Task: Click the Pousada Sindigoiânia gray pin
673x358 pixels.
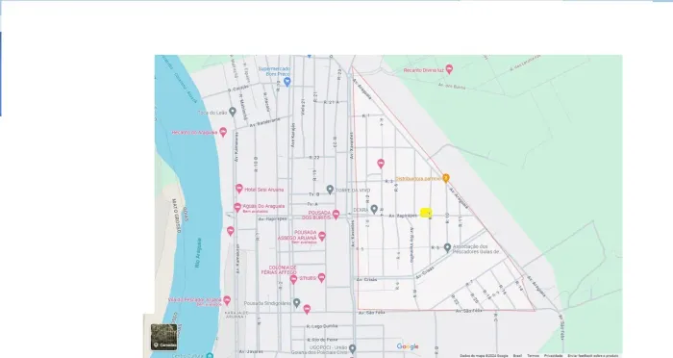Action: pos(296,303)
